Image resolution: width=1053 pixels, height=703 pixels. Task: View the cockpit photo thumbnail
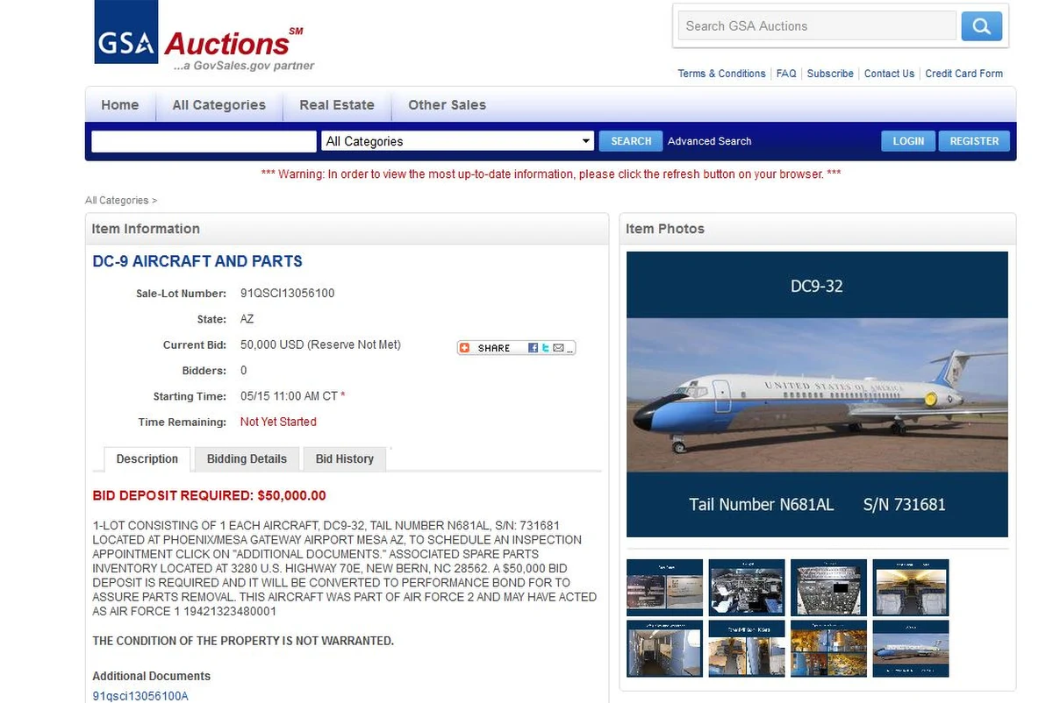(747, 587)
